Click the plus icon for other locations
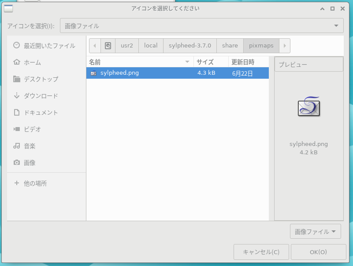353x266 pixels. pos(17,183)
